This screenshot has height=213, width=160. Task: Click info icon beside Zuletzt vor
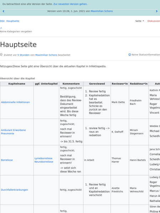pos(1,55)
